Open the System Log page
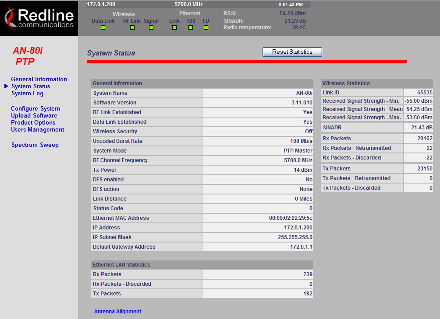The width and height of the screenshot is (440, 319). 27,94
